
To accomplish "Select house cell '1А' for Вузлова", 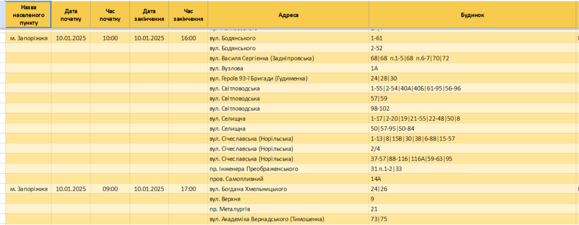I will pos(472,68).
